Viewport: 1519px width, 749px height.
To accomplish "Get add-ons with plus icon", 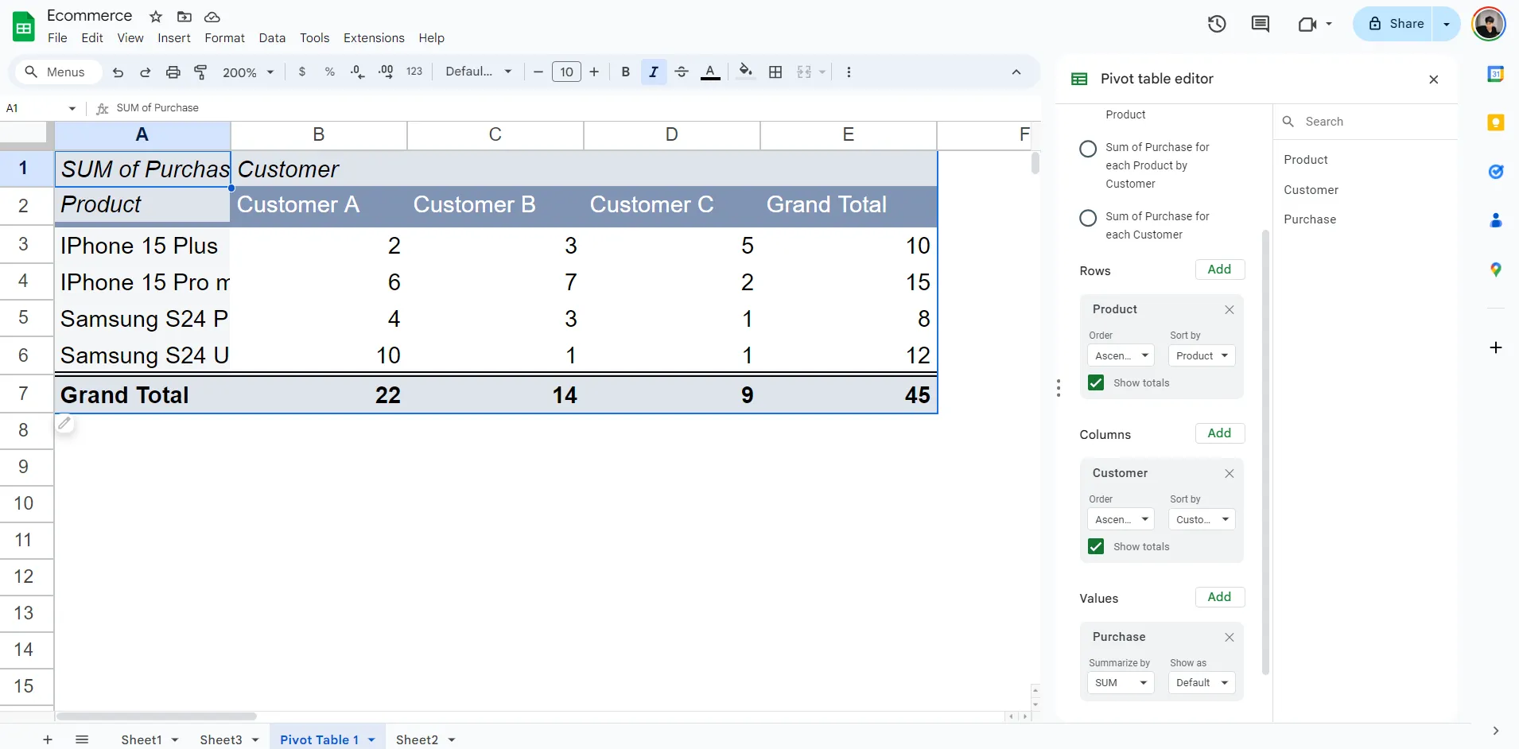I will click(1496, 347).
